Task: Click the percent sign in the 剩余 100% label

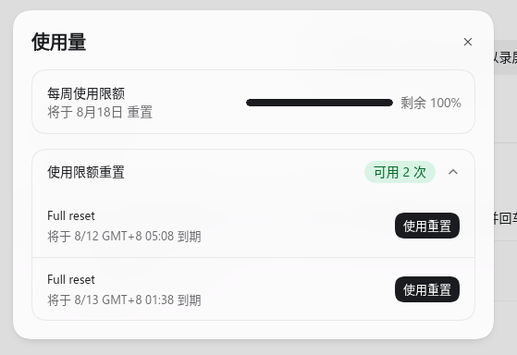Action: pyautogui.click(x=456, y=103)
